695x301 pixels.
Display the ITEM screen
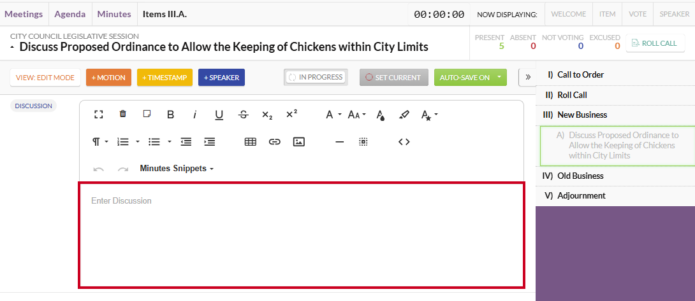[x=607, y=14]
